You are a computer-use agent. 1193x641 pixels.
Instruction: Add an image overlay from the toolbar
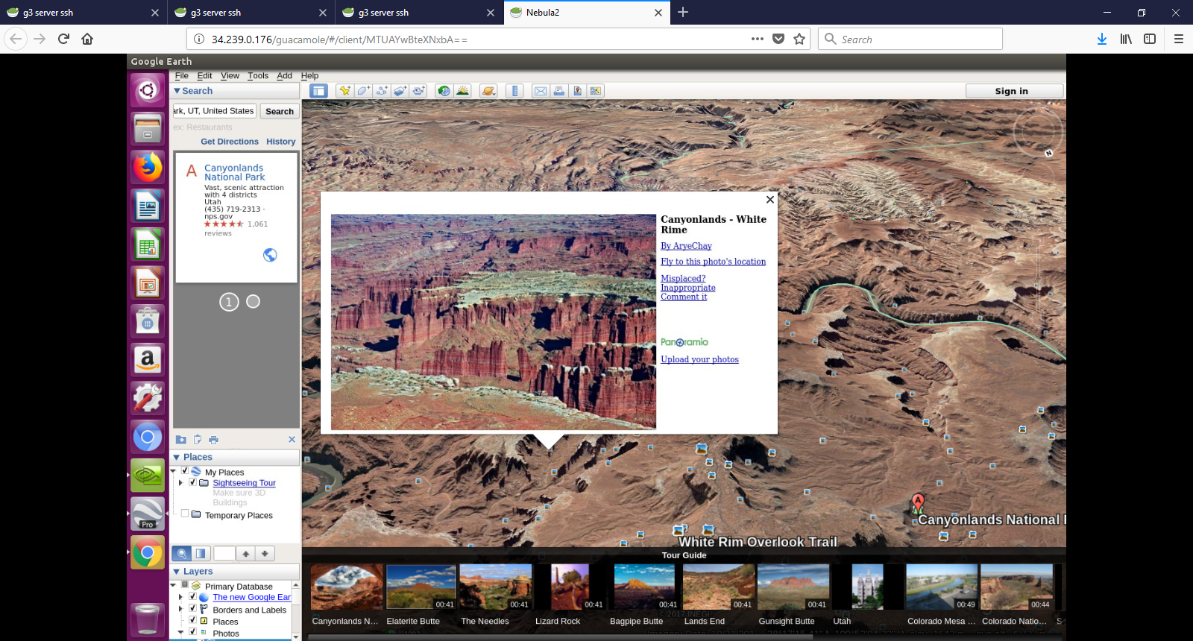point(400,91)
